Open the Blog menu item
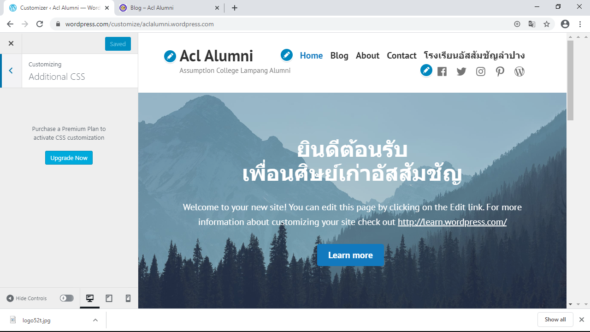The image size is (590, 332). click(x=339, y=55)
